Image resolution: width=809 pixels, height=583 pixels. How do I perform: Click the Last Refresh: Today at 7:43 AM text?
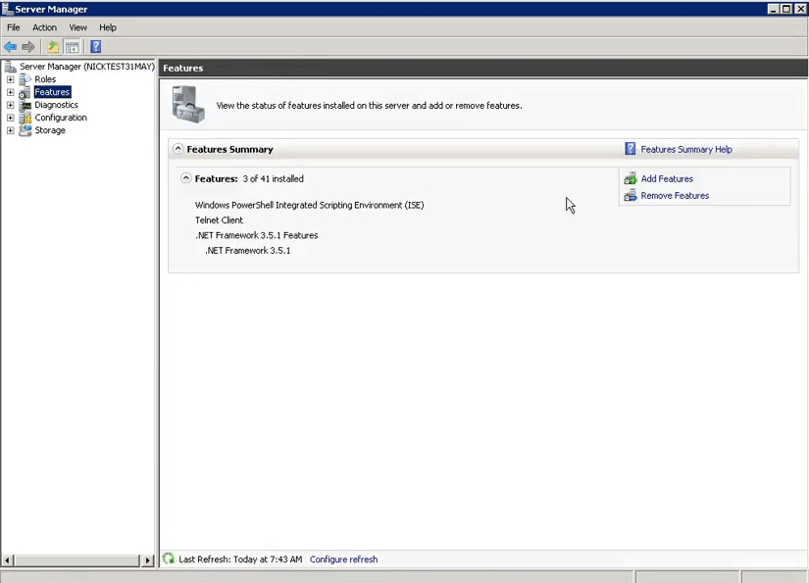240,559
